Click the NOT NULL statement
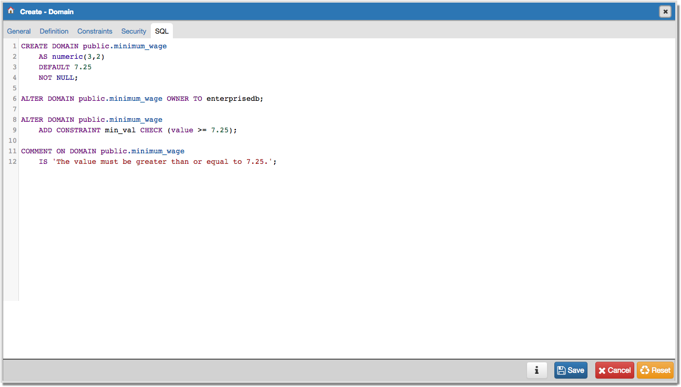The width and height of the screenshot is (681, 387). 58,78
